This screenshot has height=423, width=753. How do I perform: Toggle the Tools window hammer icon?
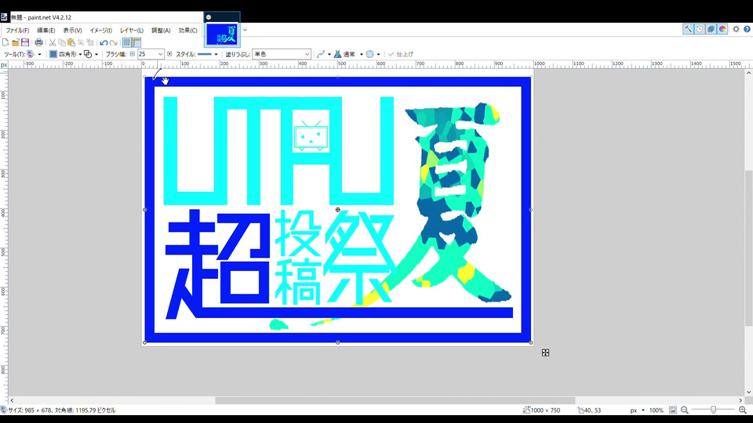pyautogui.click(x=688, y=29)
